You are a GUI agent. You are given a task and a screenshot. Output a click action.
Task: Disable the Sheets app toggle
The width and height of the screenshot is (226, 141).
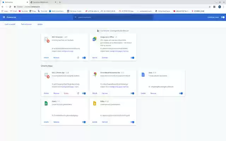(x=84, y=122)
